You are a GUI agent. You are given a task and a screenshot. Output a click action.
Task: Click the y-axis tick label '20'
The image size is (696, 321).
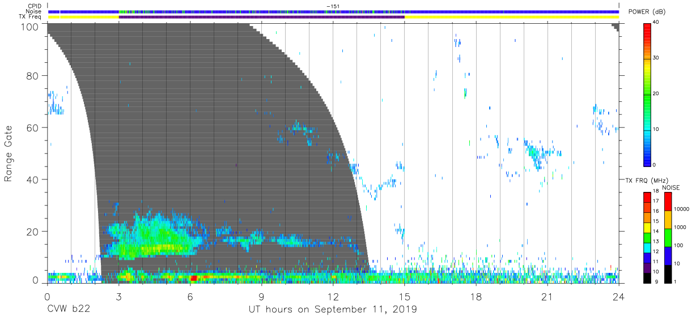pos(33,232)
